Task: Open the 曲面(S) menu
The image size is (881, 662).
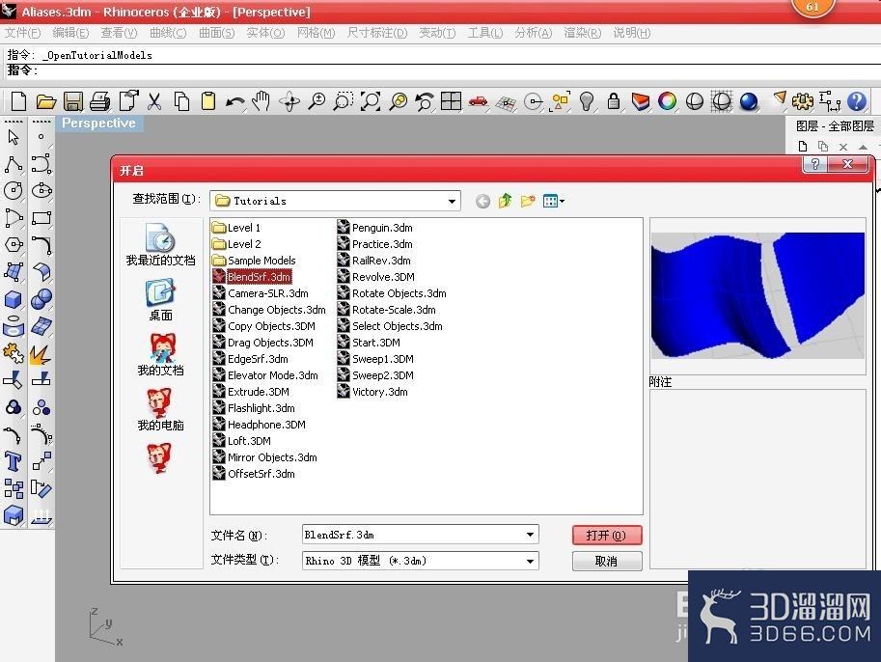Action: click(217, 33)
